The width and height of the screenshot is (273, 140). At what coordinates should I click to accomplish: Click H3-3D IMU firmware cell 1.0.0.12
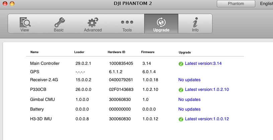150,119
